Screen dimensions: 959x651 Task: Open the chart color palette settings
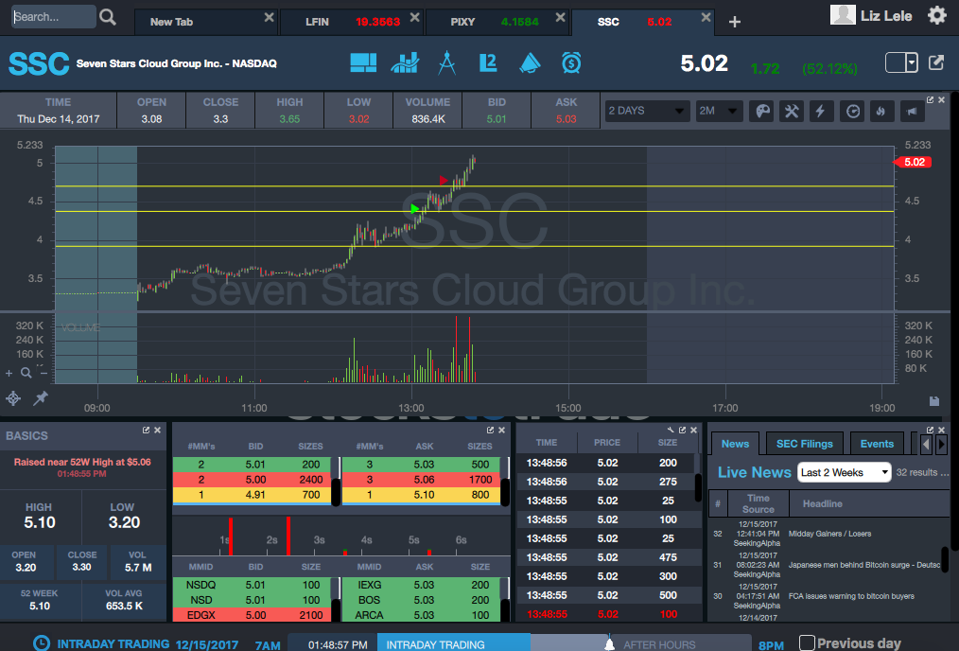click(x=760, y=111)
